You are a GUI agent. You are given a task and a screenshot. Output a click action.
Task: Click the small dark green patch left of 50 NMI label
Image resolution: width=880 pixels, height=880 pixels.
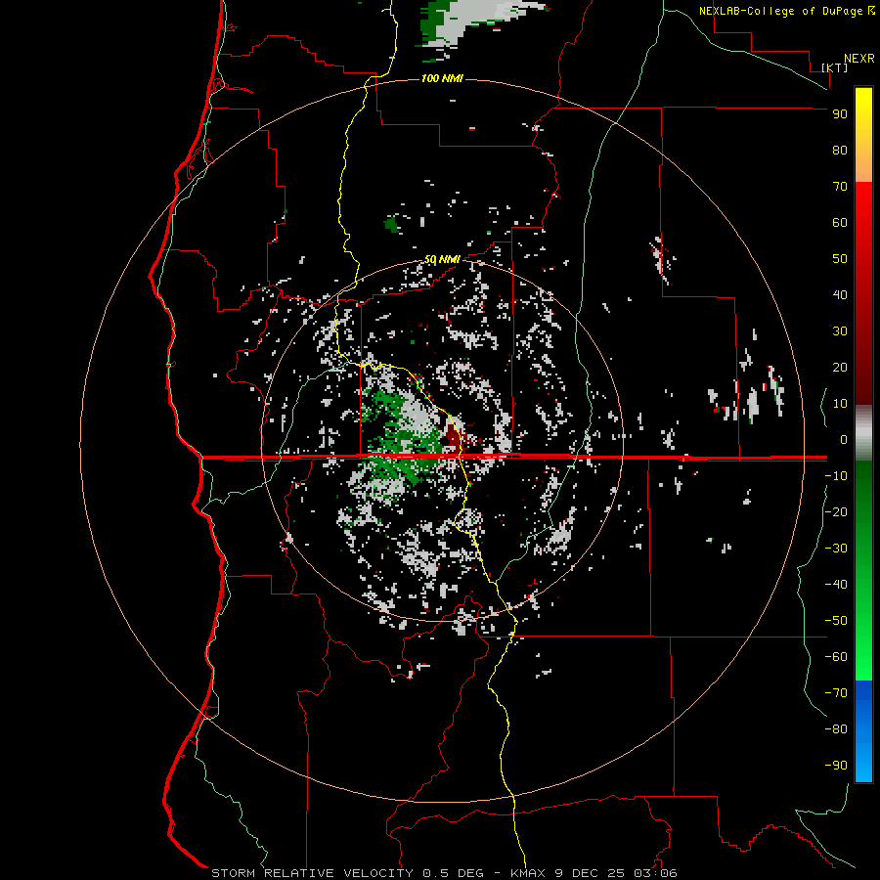391,225
